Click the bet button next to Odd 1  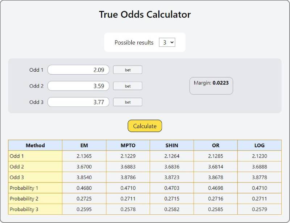click(128, 70)
